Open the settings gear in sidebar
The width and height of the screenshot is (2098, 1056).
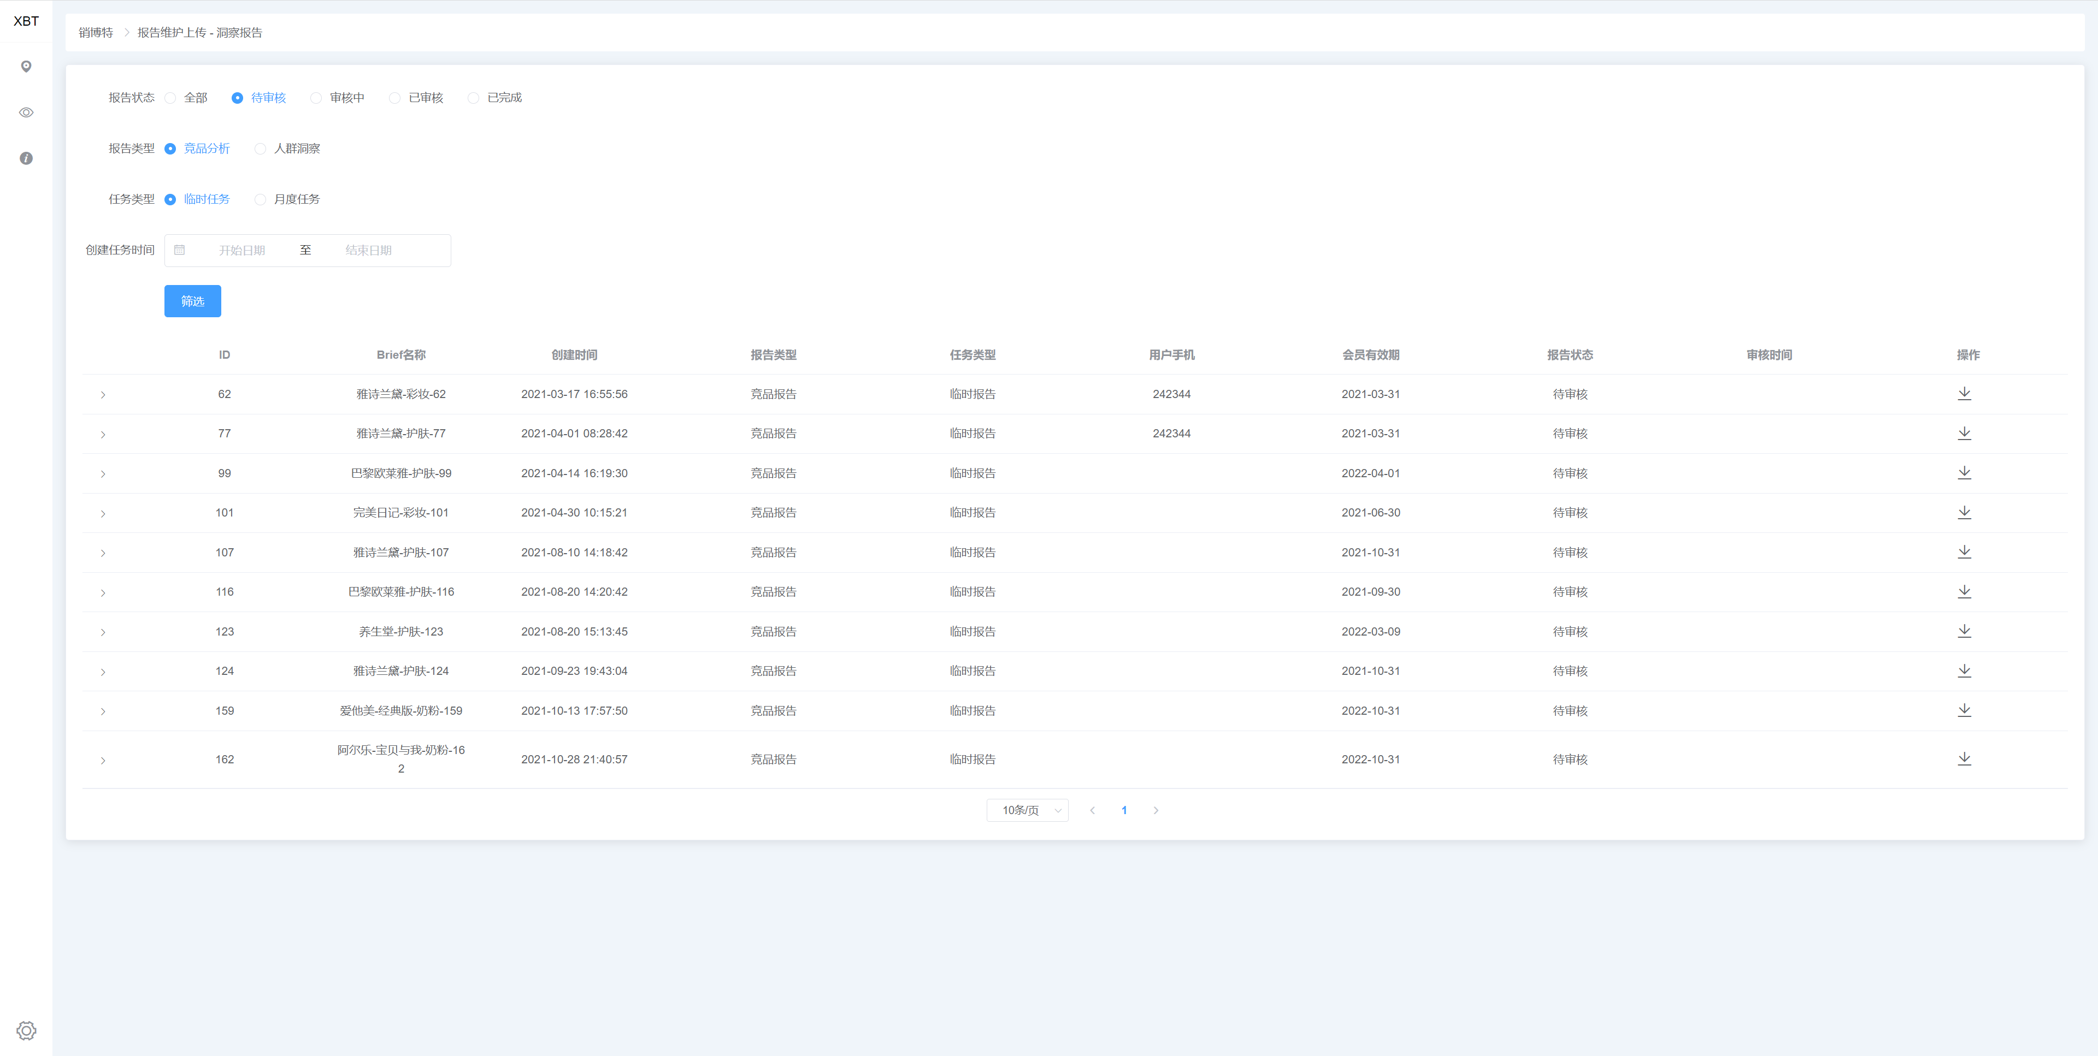(x=26, y=1030)
